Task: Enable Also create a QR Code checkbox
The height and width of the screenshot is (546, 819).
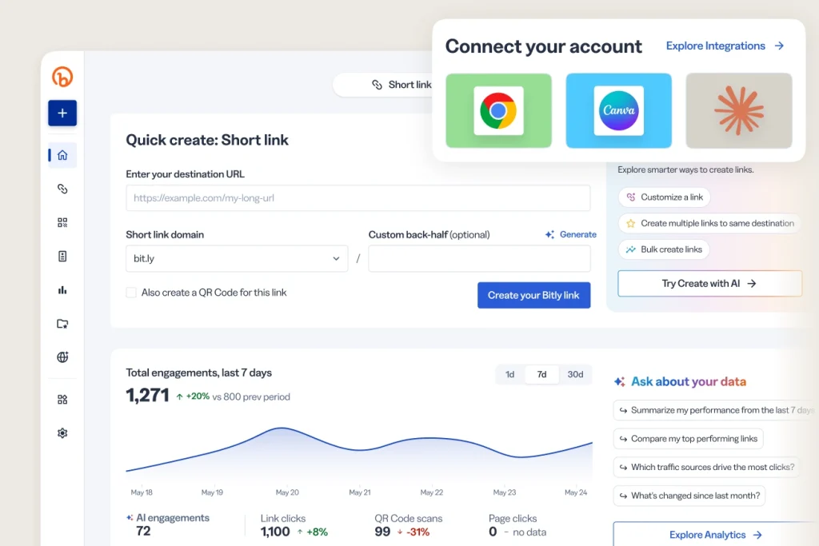Action: (x=131, y=293)
